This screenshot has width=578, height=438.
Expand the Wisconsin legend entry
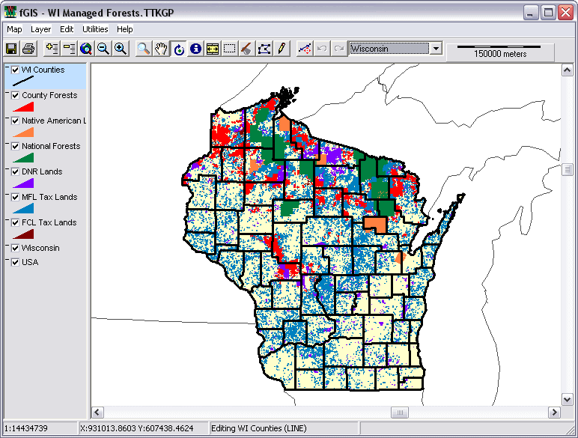click(7, 245)
